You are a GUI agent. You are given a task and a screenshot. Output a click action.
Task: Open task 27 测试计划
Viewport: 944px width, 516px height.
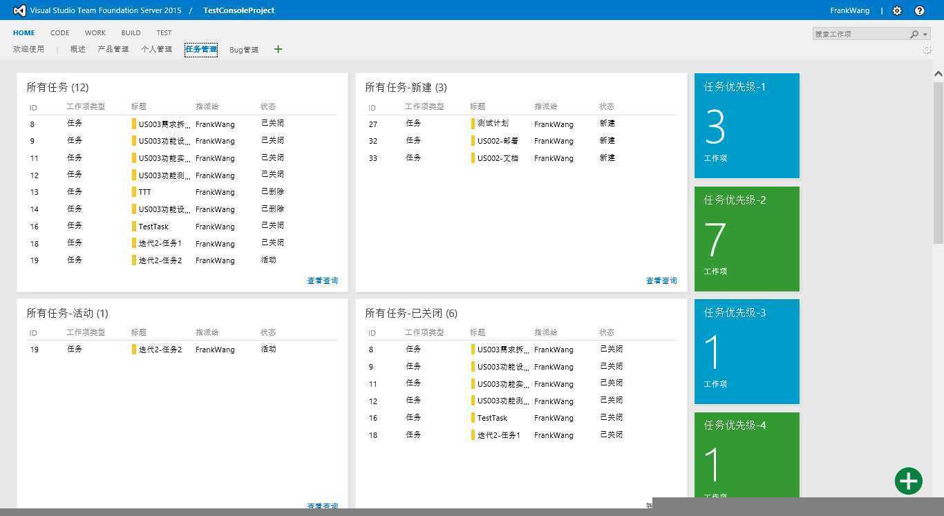493,124
